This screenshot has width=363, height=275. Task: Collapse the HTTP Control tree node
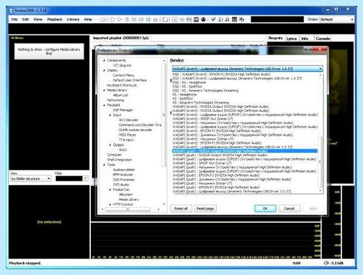point(110,204)
